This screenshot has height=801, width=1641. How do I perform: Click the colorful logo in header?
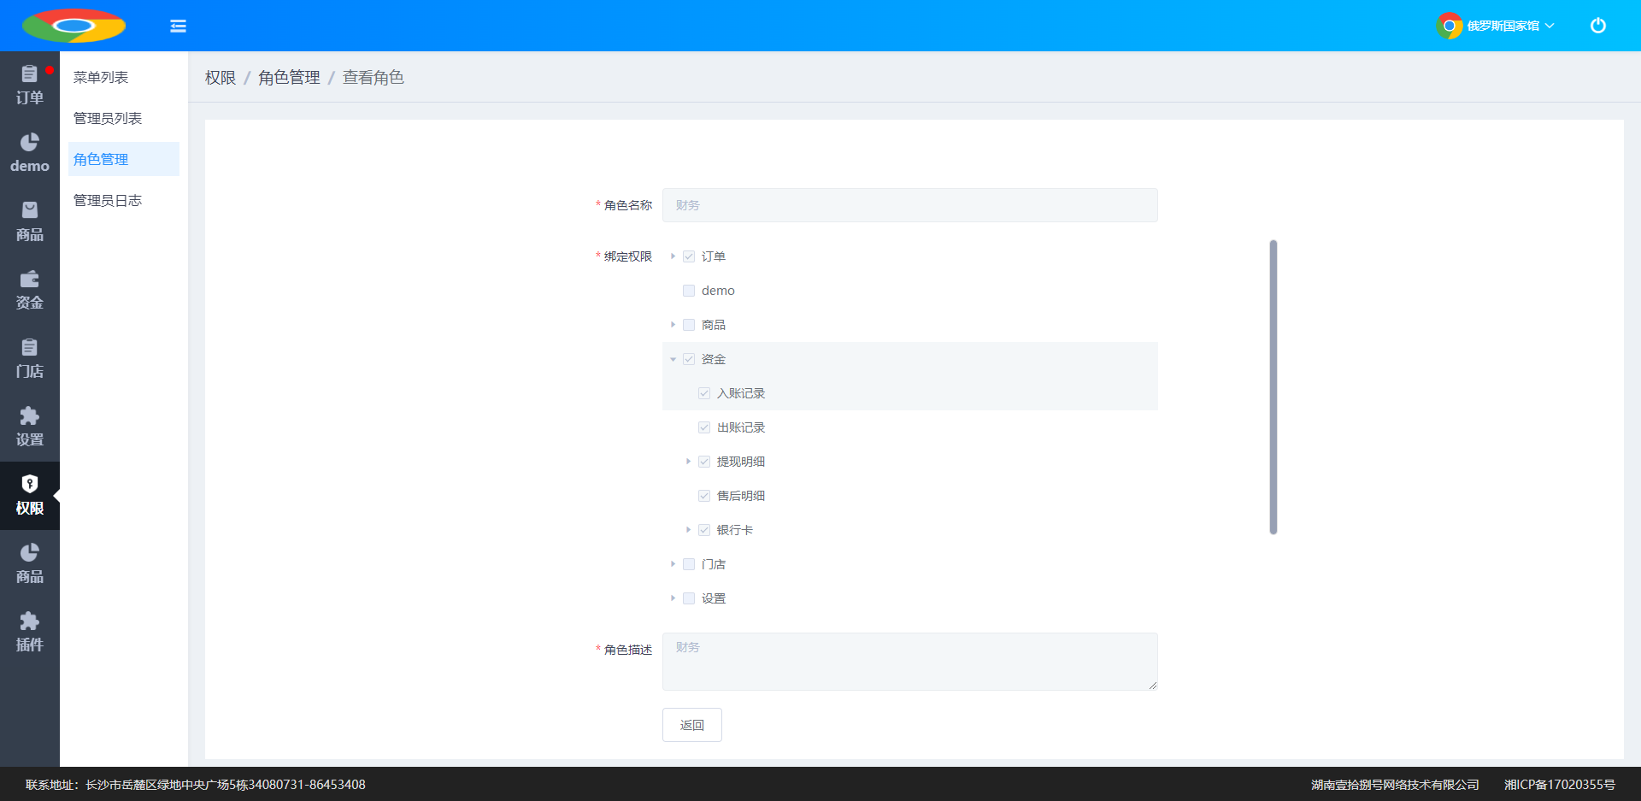(x=74, y=26)
